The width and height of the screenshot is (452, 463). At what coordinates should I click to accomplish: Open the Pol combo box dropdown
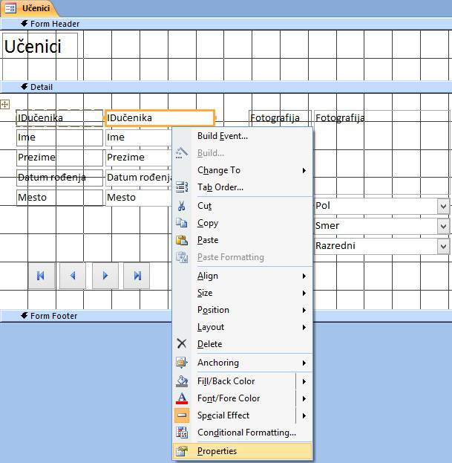tap(443, 206)
